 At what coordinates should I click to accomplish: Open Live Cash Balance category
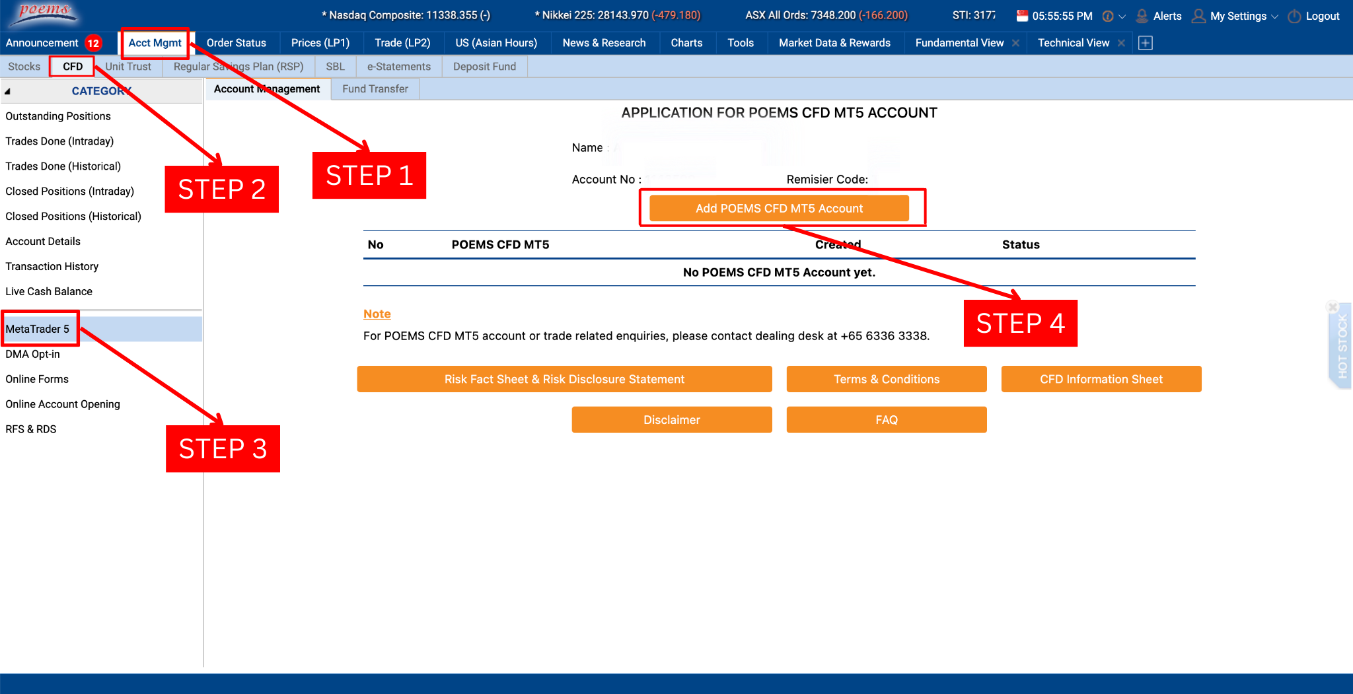(49, 292)
